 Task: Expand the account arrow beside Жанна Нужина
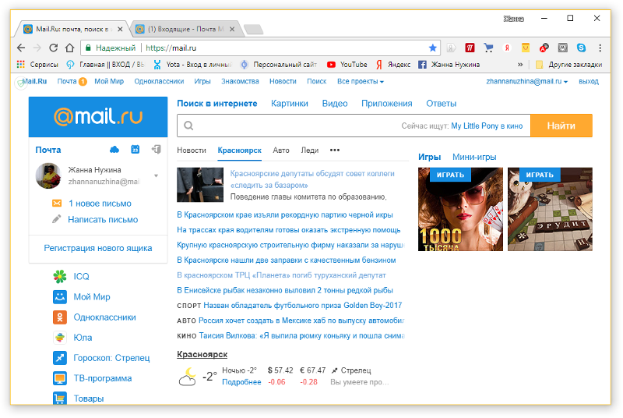157,175
